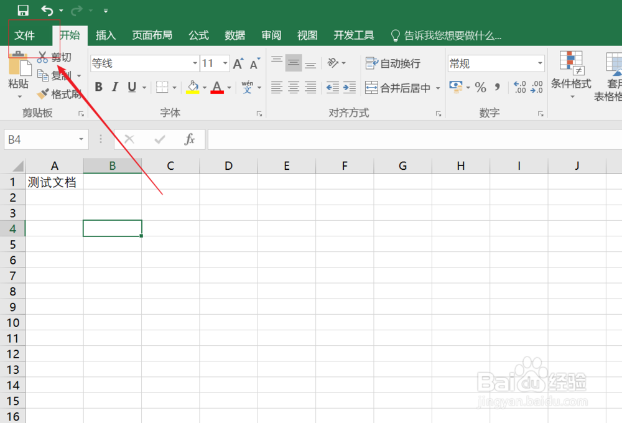The image size is (622, 423).
Task: Click the 格式刷 format painter brush
Action: (x=59, y=94)
